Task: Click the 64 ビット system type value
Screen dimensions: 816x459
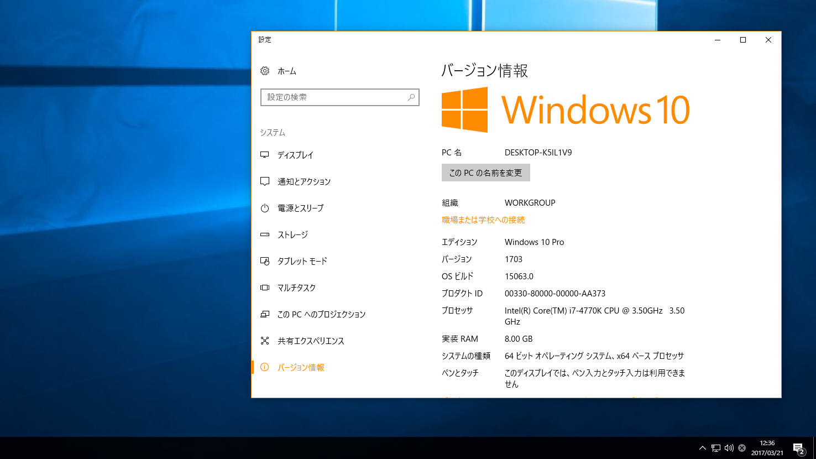Action: click(594, 356)
